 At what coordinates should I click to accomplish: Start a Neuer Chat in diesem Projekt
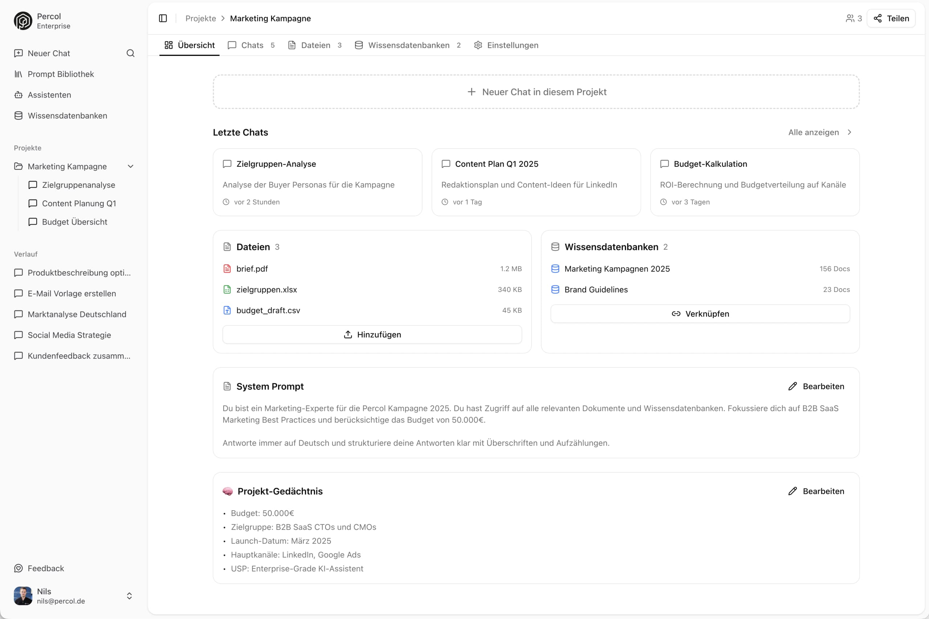536,92
